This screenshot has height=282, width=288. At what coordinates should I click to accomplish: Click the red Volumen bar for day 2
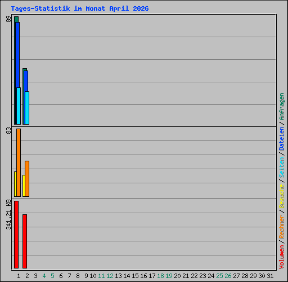coord(25,241)
